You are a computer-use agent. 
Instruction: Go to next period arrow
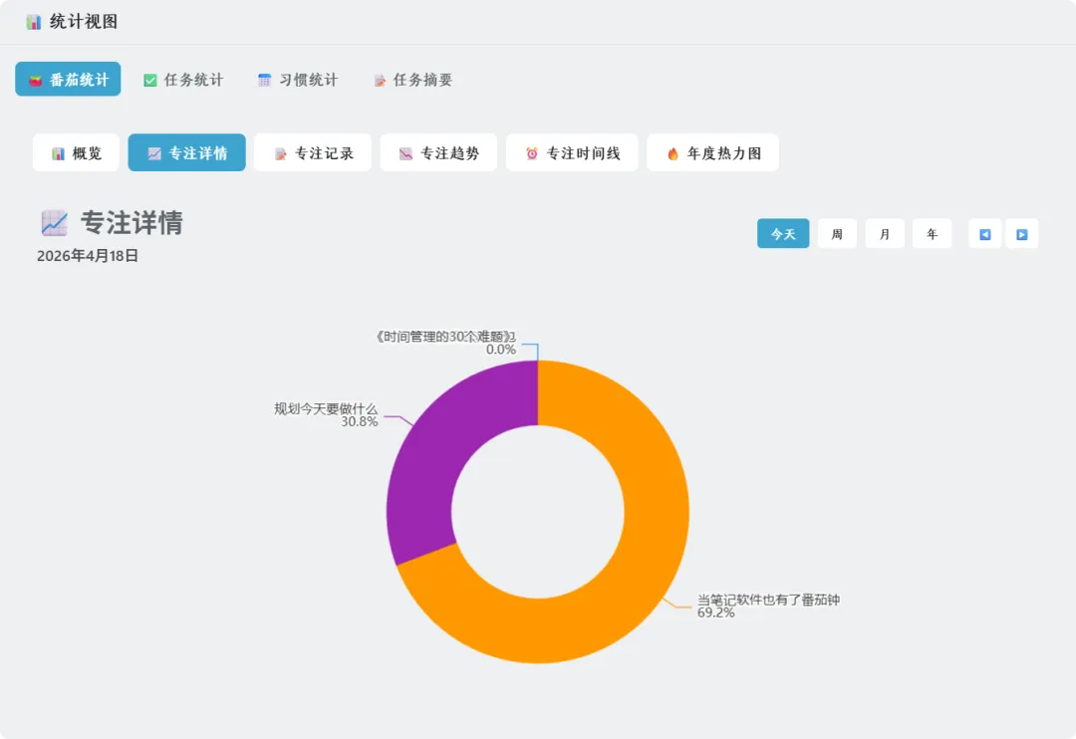click(1022, 234)
